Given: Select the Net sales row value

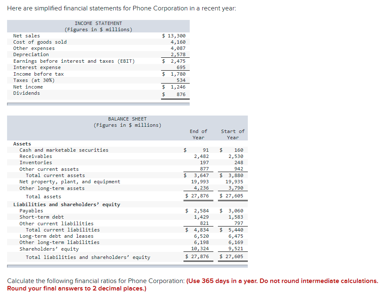Looking at the screenshot, I should pyautogui.click(x=175, y=35).
